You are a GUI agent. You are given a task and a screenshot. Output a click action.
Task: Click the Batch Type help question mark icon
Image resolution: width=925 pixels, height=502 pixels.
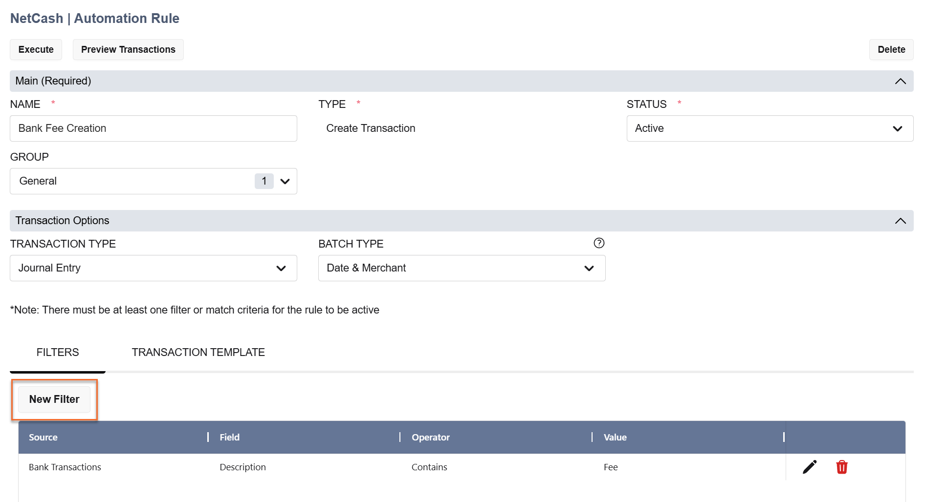(x=598, y=243)
